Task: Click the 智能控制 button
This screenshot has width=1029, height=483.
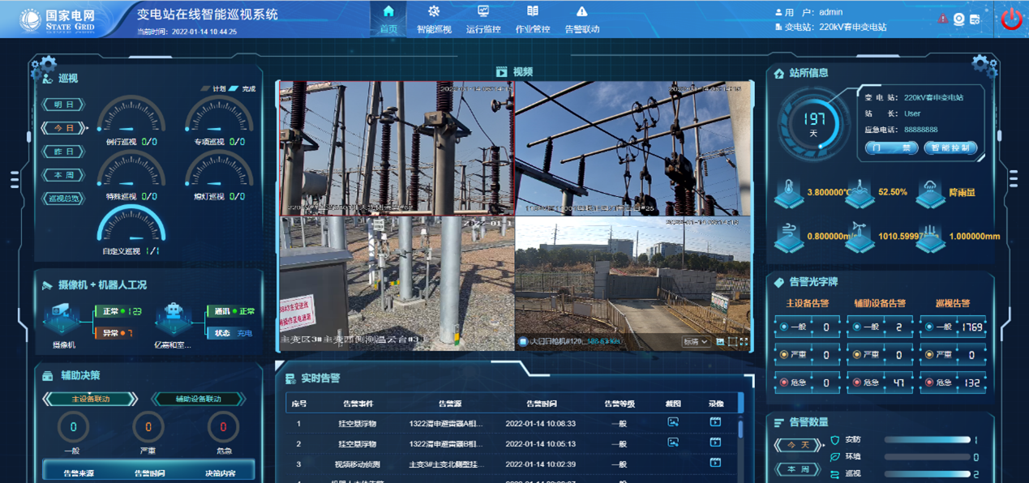Action: pyautogui.click(x=950, y=148)
